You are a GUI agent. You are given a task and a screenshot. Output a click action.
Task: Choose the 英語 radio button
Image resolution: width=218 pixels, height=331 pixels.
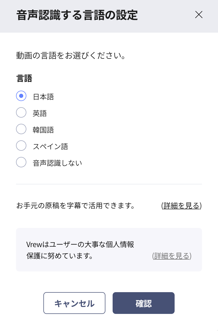pos(21,112)
